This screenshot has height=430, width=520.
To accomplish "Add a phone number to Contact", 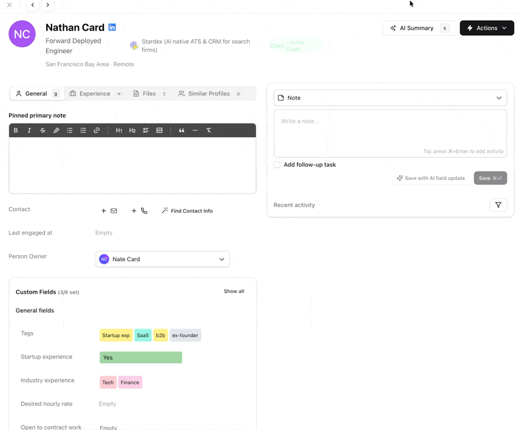I will tap(139, 210).
